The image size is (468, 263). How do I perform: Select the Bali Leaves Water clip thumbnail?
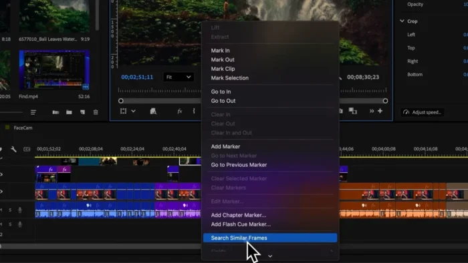54,16
